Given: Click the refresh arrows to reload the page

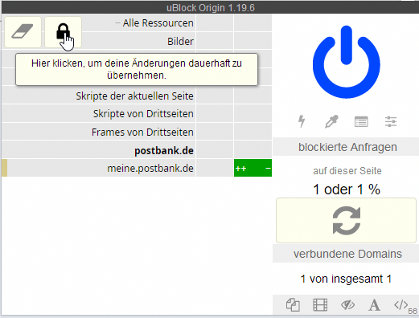Looking at the screenshot, I should coord(346,221).
